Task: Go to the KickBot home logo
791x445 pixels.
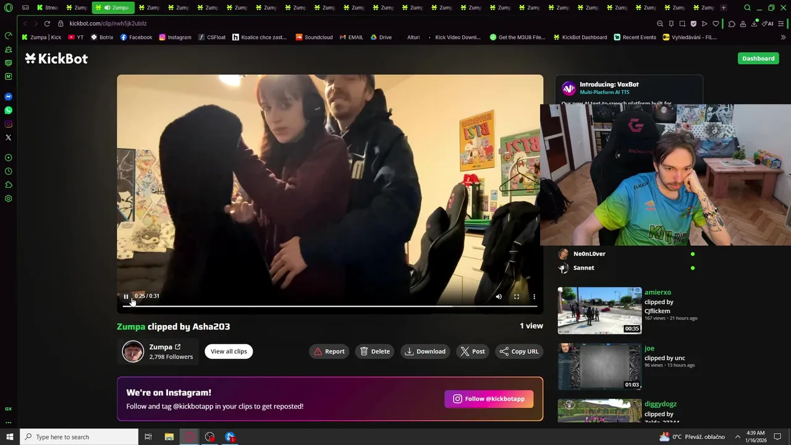Action: click(x=56, y=59)
